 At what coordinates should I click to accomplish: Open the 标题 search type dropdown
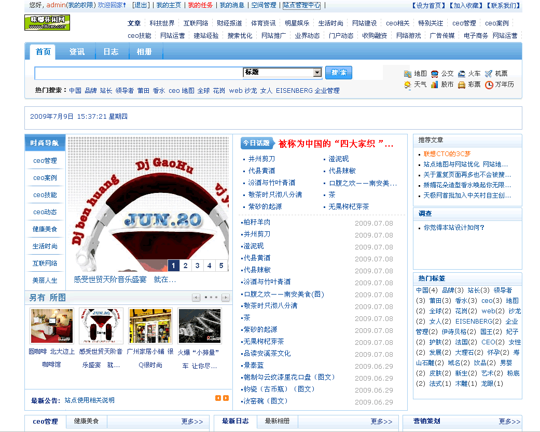tap(282, 72)
